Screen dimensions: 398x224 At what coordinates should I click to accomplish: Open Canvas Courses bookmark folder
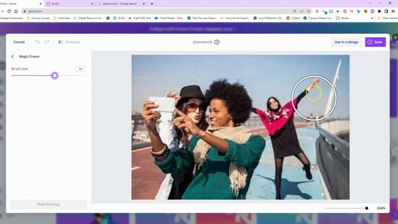pyautogui.click(x=39, y=18)
